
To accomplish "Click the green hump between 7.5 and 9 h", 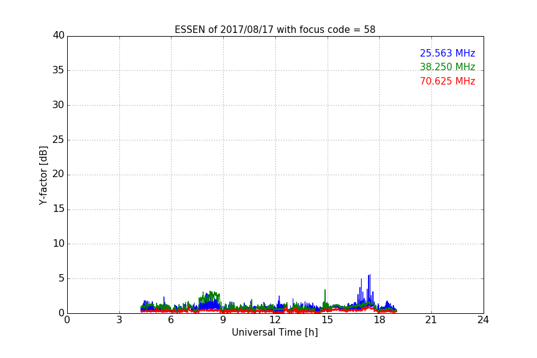I will (x=209, y=298).
